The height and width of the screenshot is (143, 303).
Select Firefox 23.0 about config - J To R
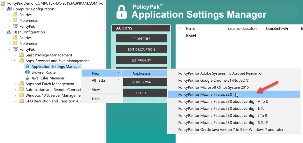tap(234, 116)
